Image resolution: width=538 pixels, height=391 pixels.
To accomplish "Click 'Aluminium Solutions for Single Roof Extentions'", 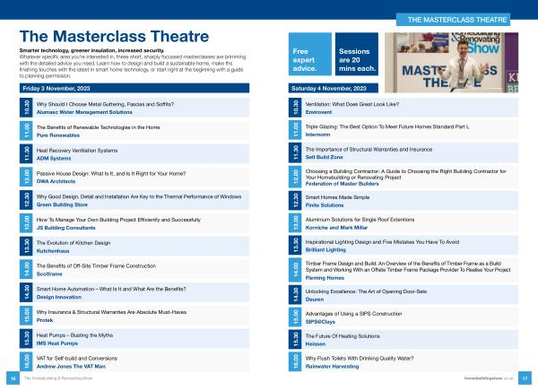I will [x=360, y=220].
